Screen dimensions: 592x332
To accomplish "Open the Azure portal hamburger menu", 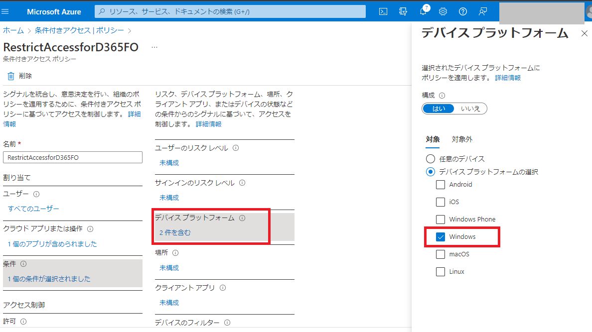I will [5, 11].
